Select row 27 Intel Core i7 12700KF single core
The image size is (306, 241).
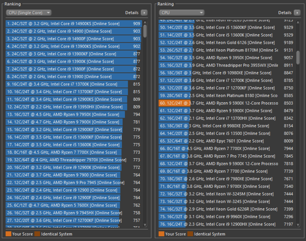pos(74,220)
